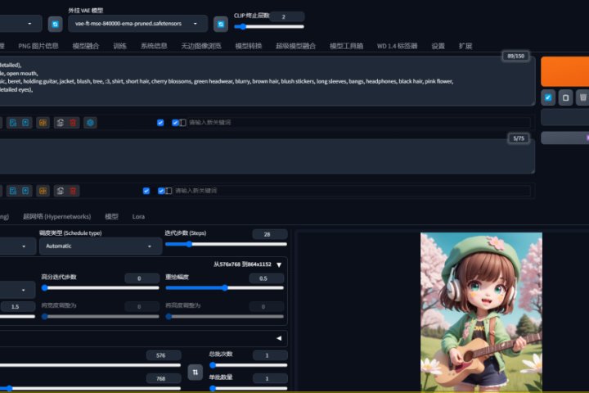Screen dimensions: 589x393
Task: Click the CLIP 终止层数 slider
Action: click(269, 27)
